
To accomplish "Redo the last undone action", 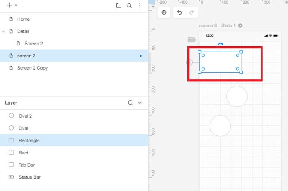I will [x=191, y=12].
